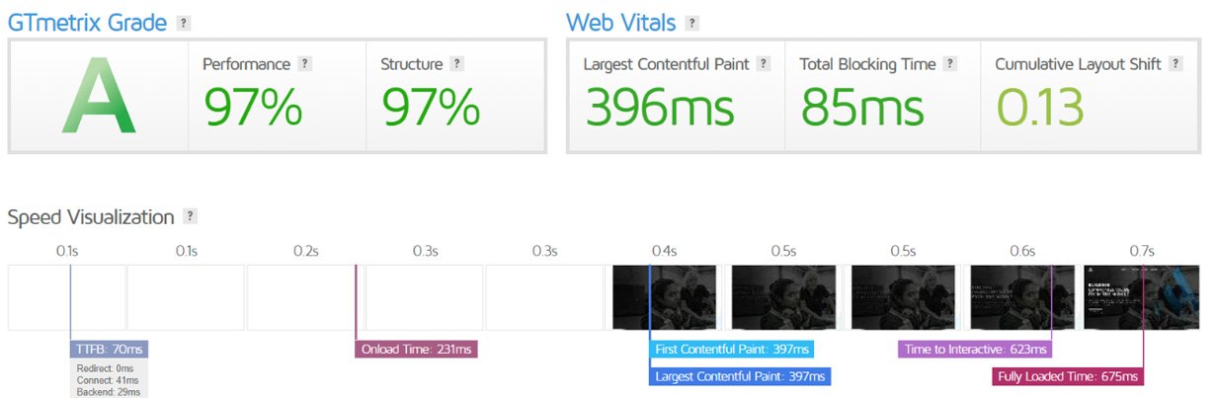Image resolution: width=1217 pixels, height=398 pixels.
Task: Click help icon beside Speed Visualization
Action: pos(191,216)
